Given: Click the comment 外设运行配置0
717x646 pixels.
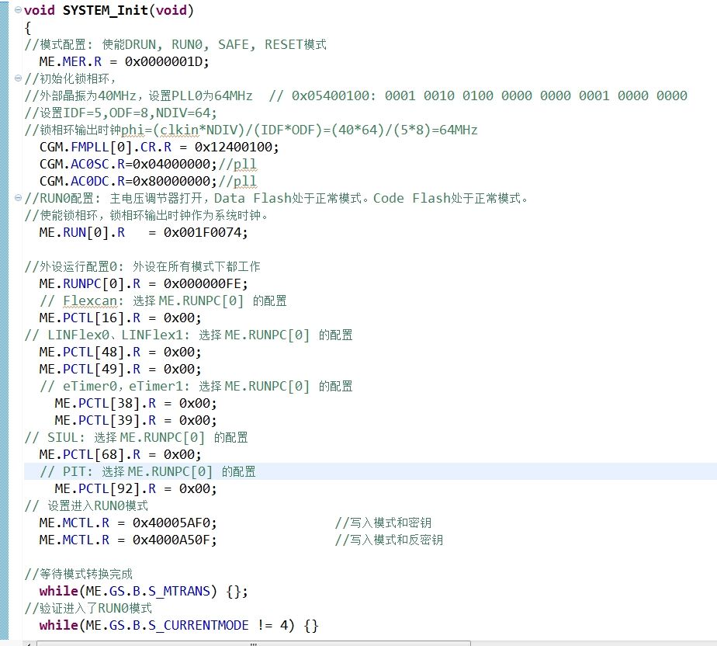Looking at the screenshot, I should [142, 266].
